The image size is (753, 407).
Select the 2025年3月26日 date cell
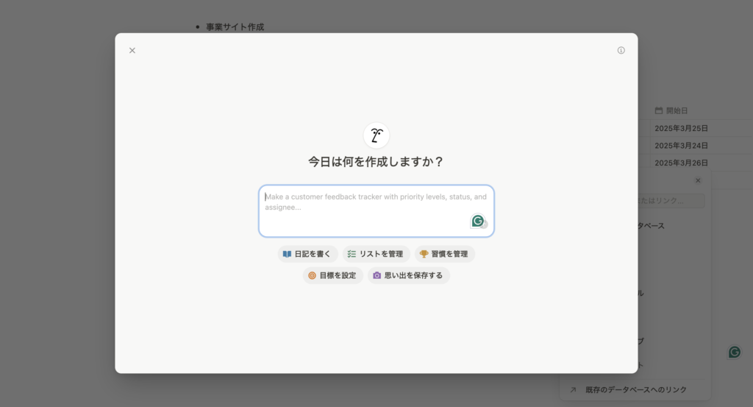click(681, 163)
